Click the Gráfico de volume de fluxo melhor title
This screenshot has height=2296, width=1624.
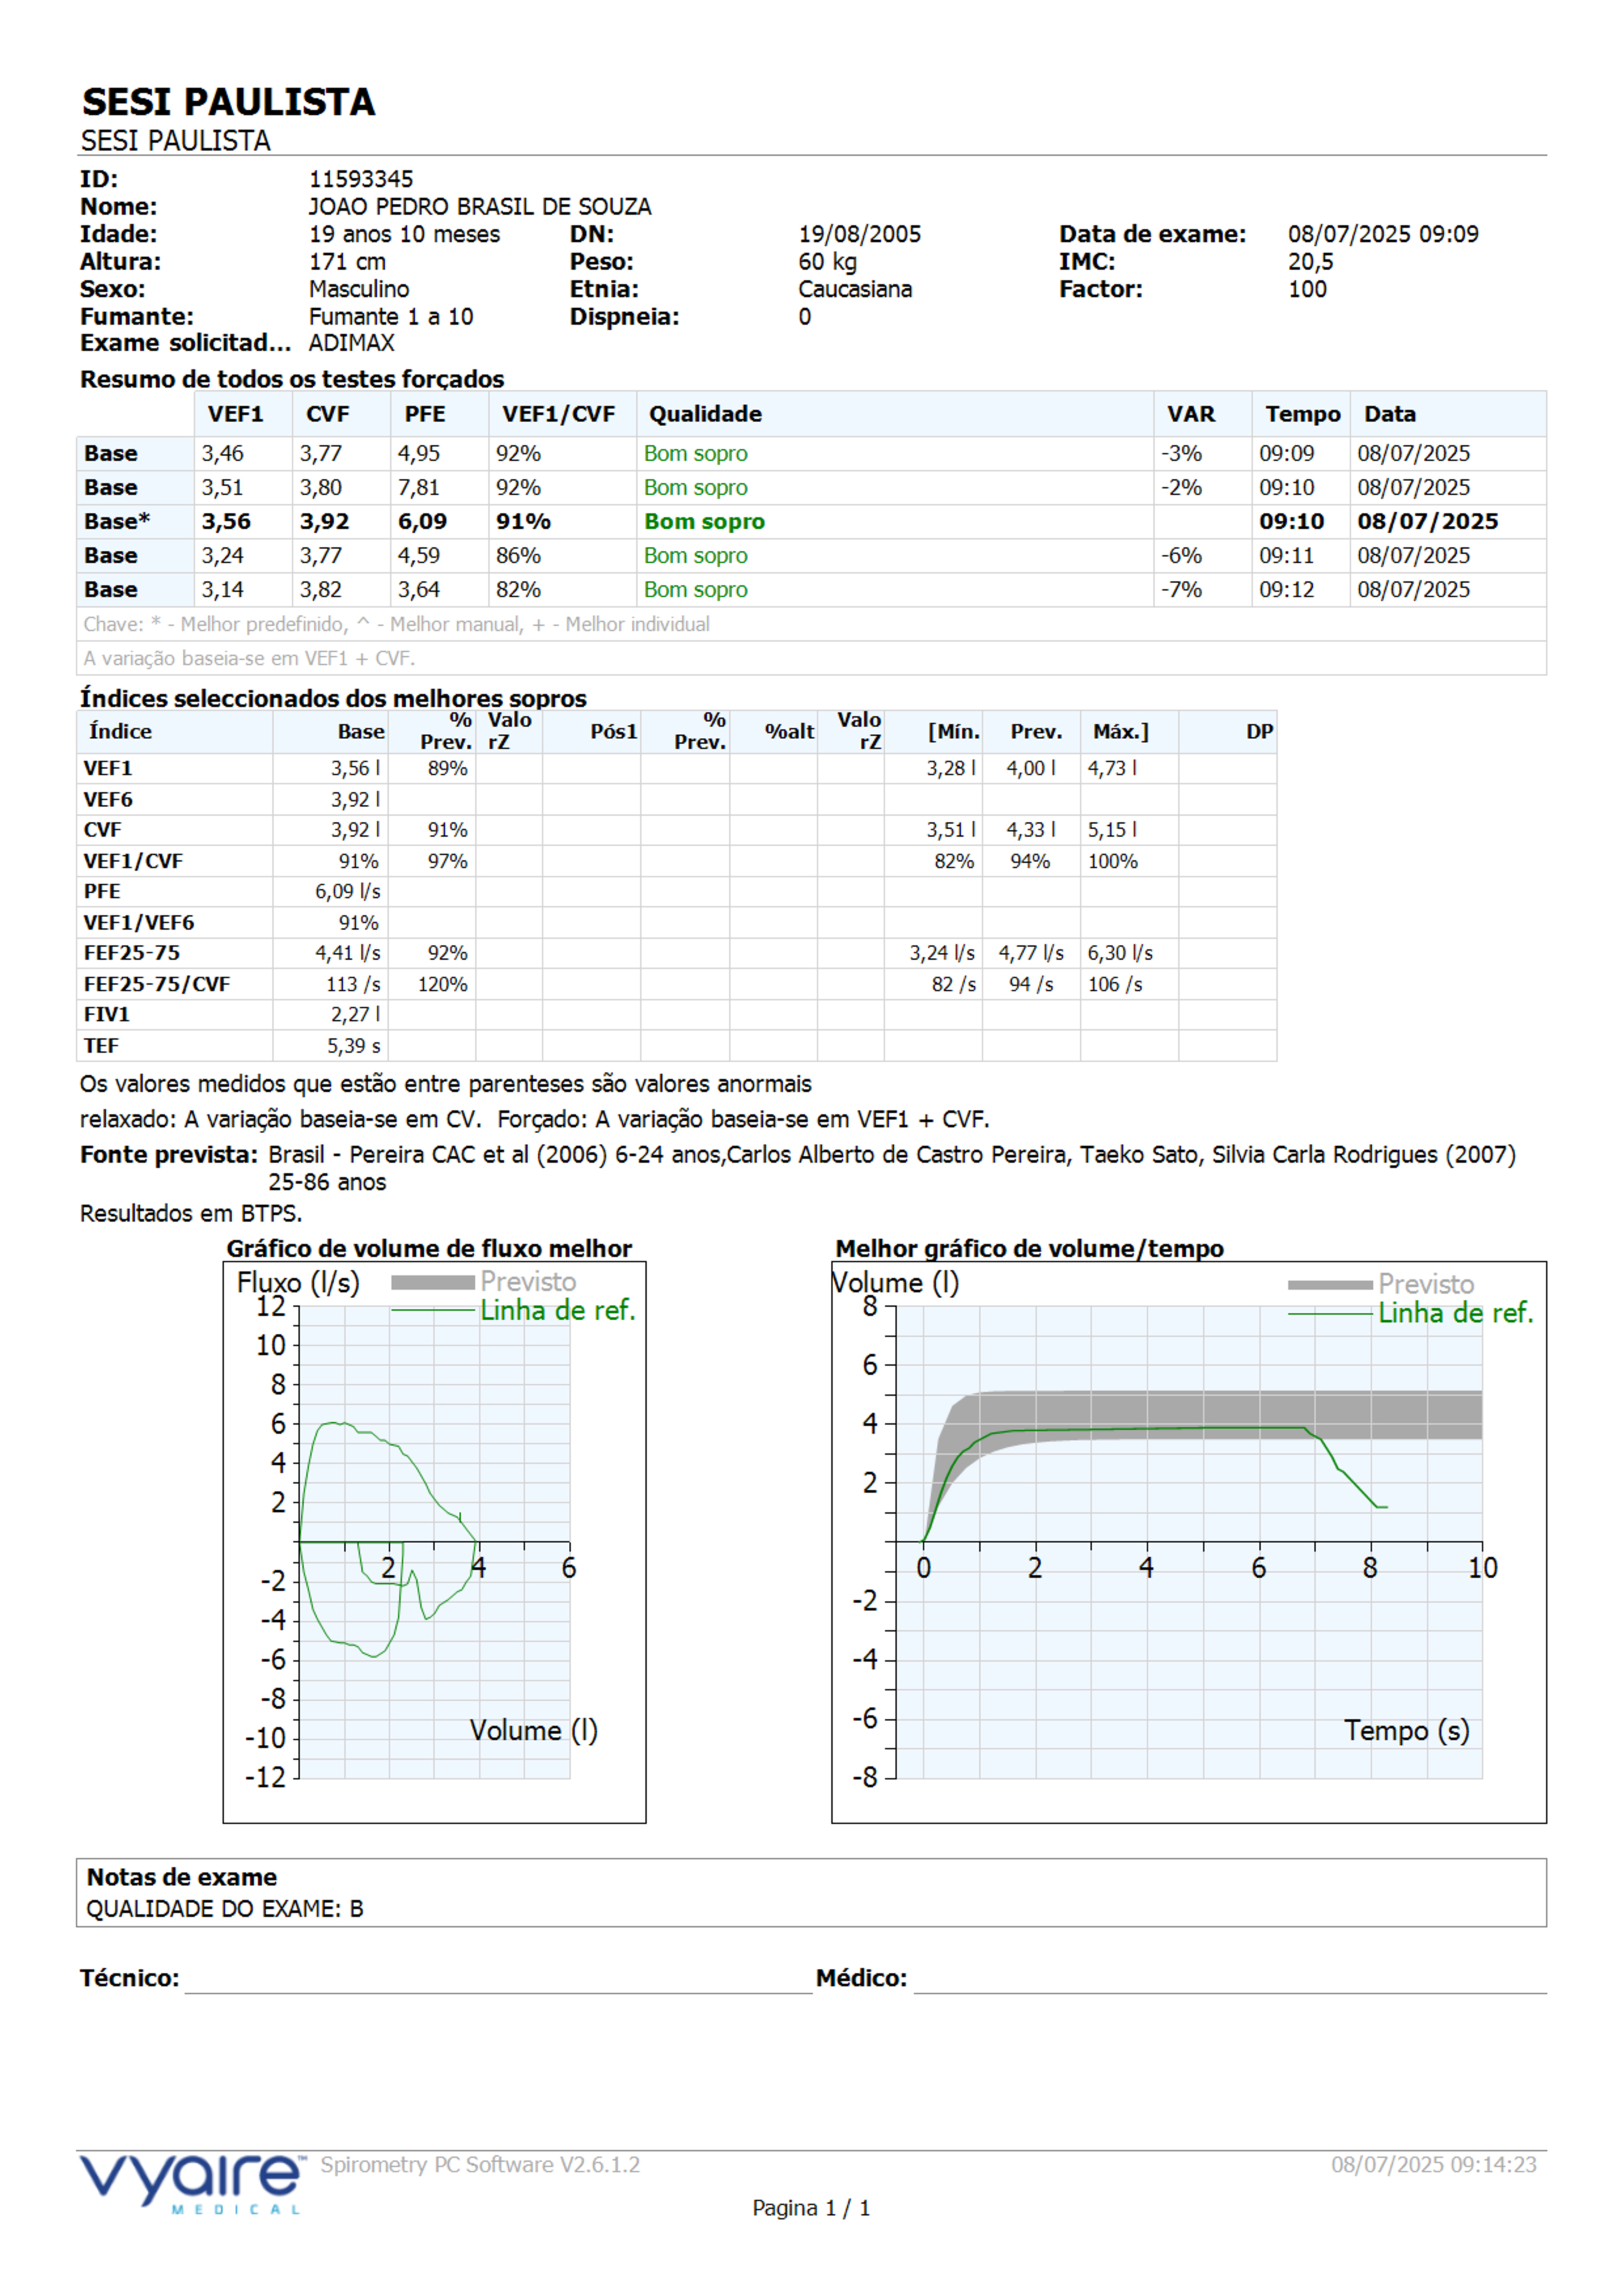pyautogui.click(x=429, y=1248)
